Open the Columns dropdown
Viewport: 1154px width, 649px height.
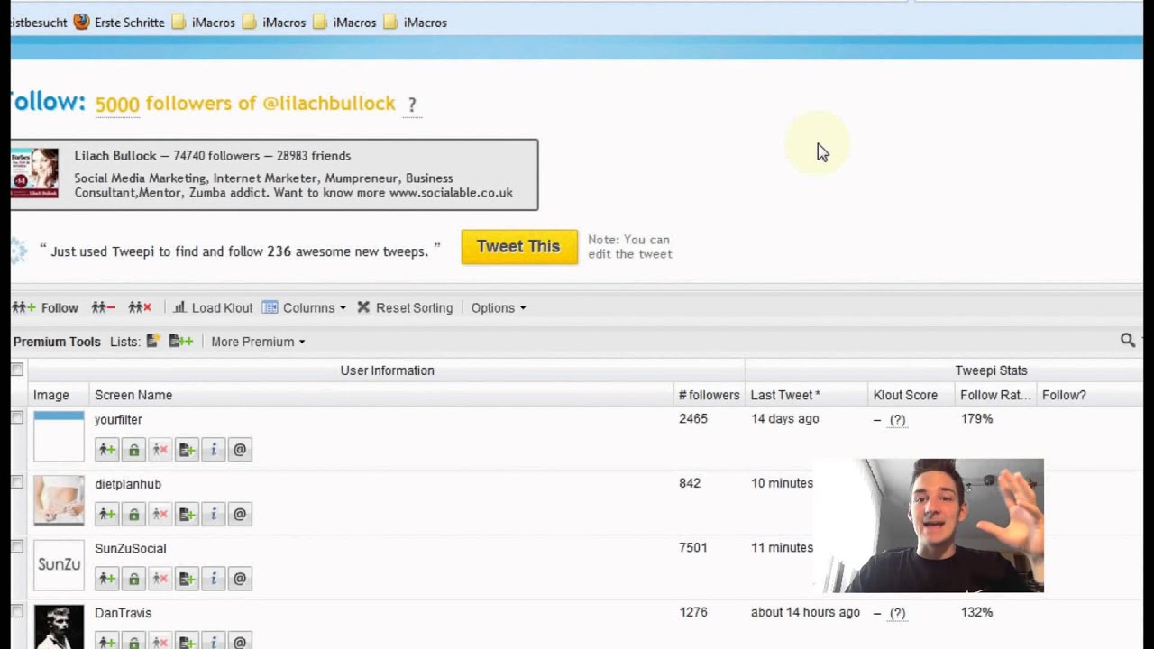[304, 307]
